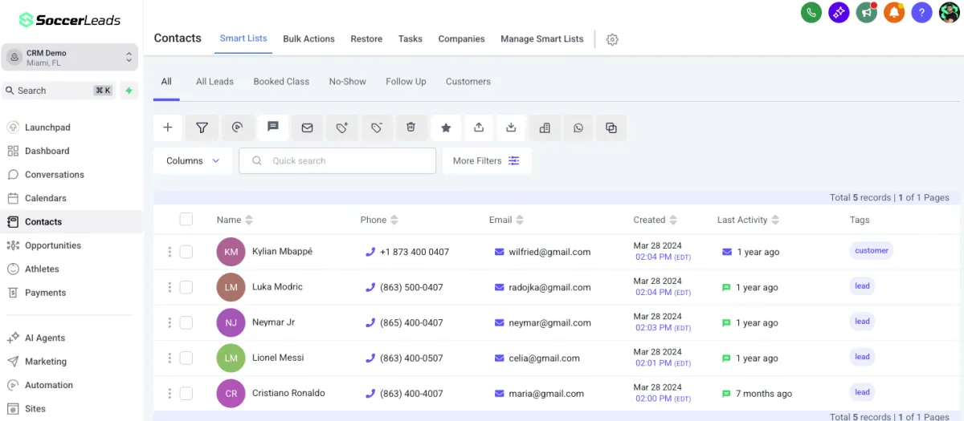Screen dimensions: 964x421
Task: Click the import download arrow icon
Action: 511,128
